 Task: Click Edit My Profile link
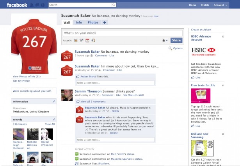coord(21,81)
